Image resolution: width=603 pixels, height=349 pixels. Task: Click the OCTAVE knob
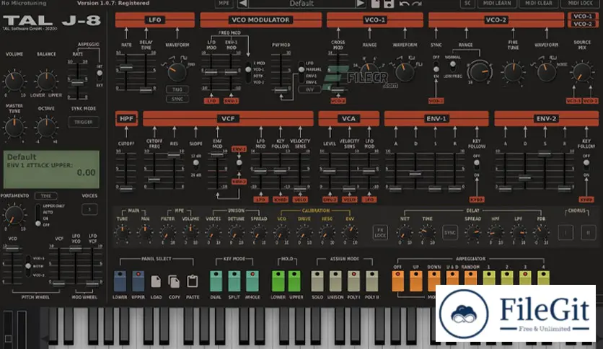(x=46, y=128)
